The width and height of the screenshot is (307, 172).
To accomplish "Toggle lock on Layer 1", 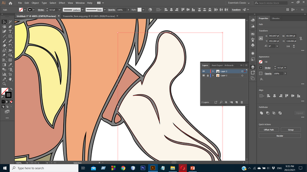I will (x=208, y=75).
